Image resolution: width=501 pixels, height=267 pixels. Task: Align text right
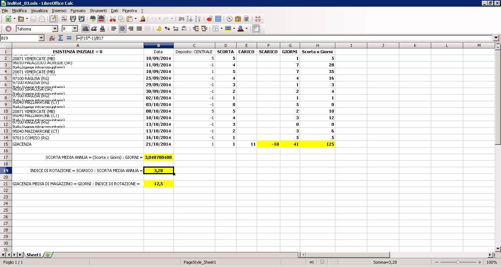131,29
